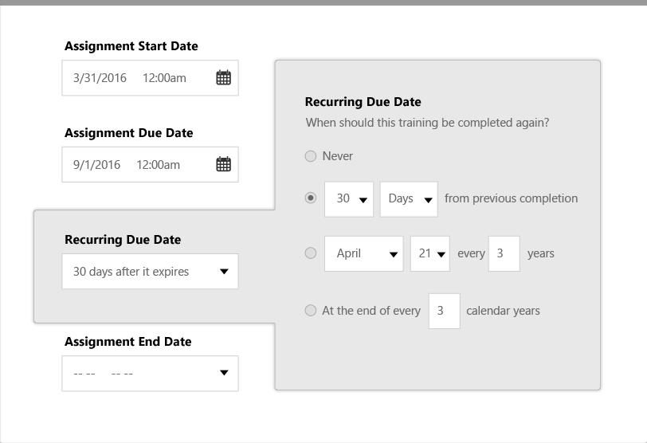The width and height of the screenshot is (647, 443).
Task: Click the 12:00am due time text
Action: [x=158, y=165]
